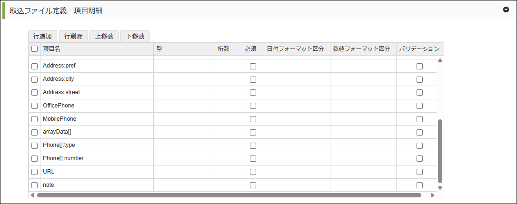Image resolution: width=517 pixels, height=204 pixels.
Task: Click the 日付フォーマット区分 column header
Action: pyautogui.click(x=297, y=49)
